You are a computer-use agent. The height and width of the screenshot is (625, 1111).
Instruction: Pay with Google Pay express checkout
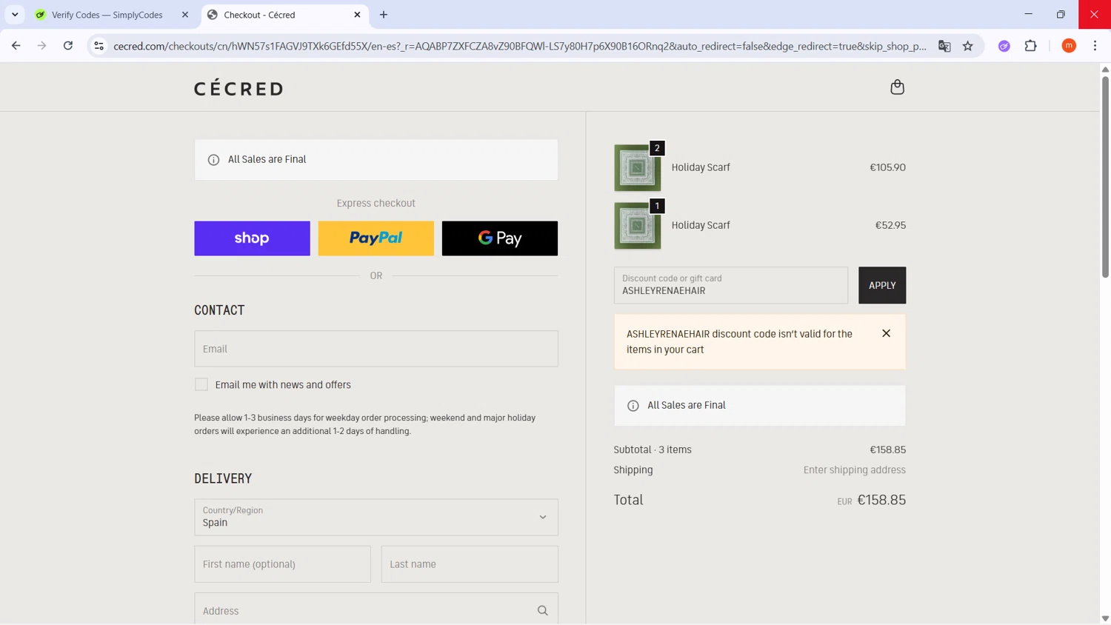click(500, 238)
